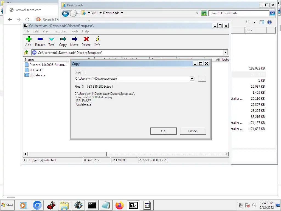
Task: Open Firefox from the taskbar
Action: [120, 205]
